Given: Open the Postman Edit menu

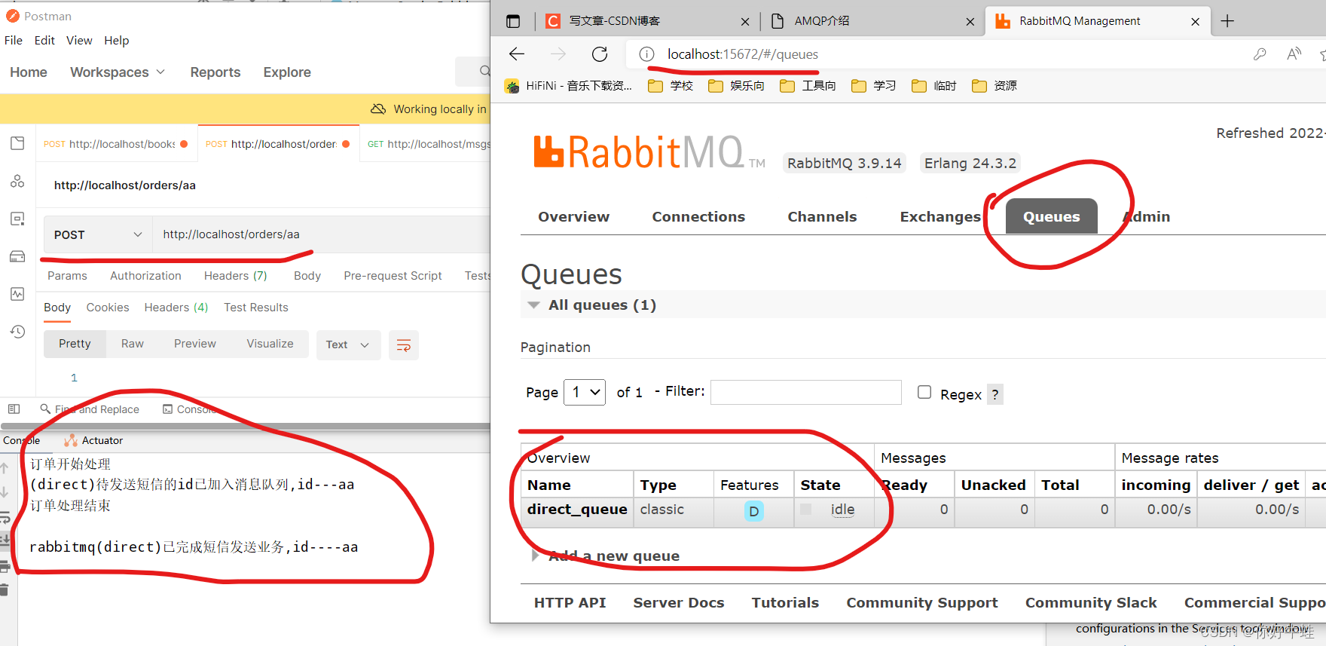Looking at the screenshot, I should coord(44,41).
